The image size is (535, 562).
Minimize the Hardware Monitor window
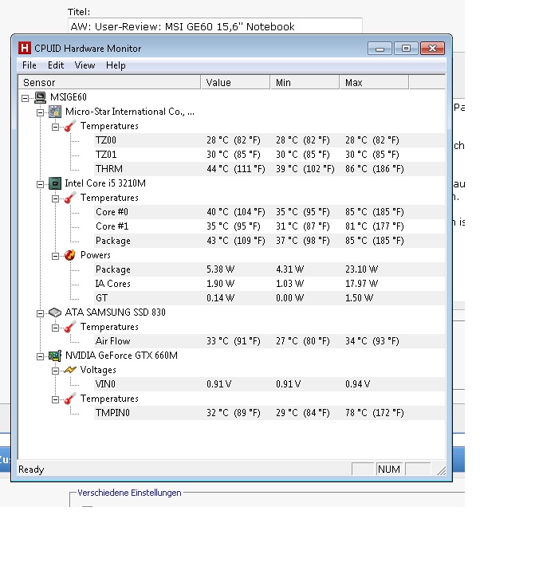click(380, 49)
